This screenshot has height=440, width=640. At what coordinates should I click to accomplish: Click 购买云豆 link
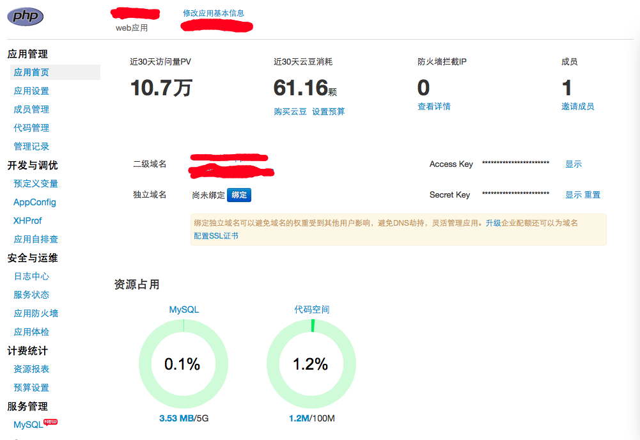(x=290, y=111)
